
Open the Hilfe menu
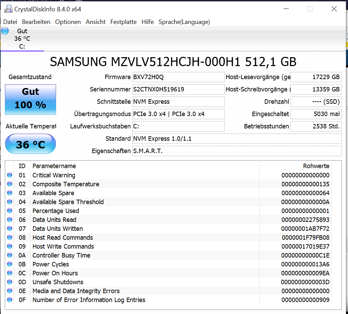point(148,22)
